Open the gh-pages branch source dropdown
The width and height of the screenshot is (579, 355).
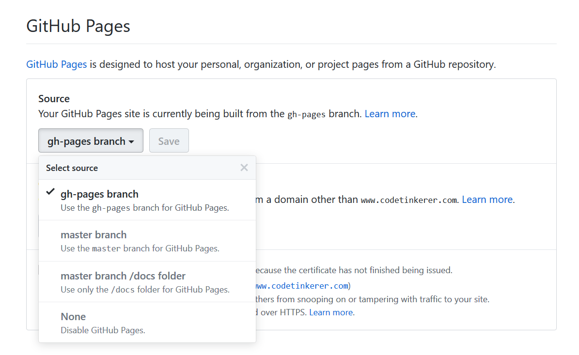[x=91, y=141]
